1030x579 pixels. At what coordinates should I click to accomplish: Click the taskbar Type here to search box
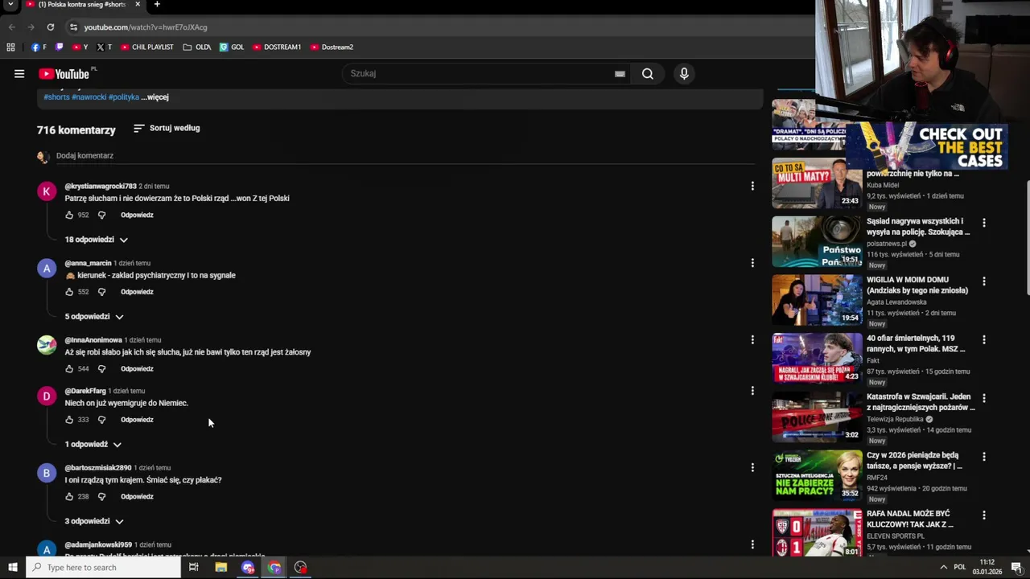104,568
